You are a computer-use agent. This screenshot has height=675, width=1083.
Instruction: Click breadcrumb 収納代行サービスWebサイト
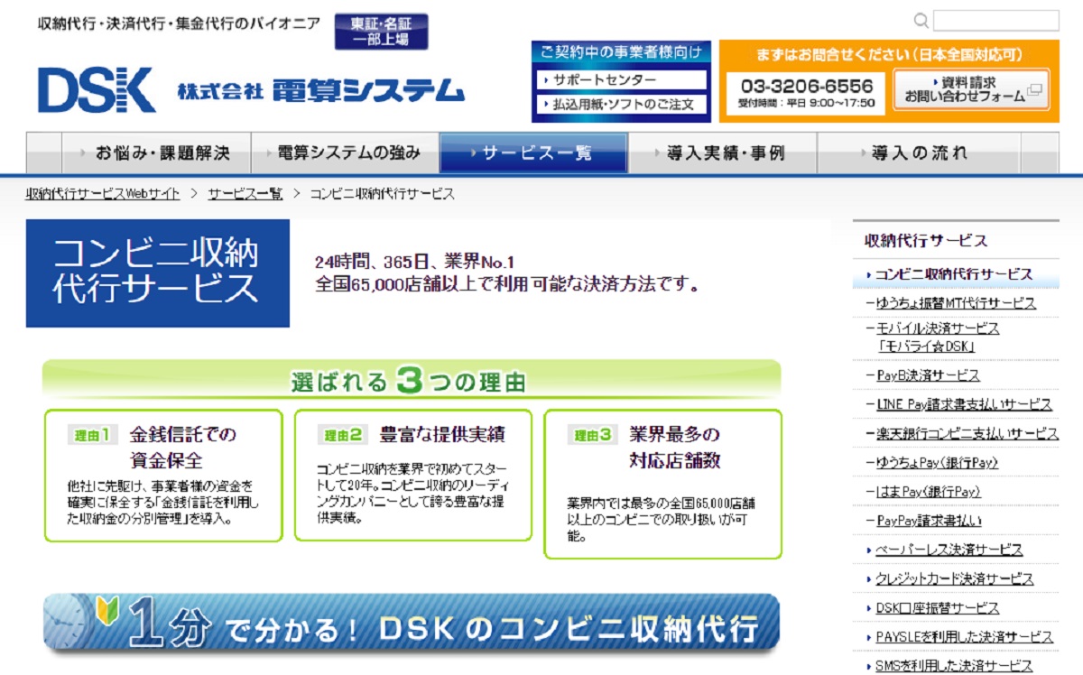coord(103,194)
